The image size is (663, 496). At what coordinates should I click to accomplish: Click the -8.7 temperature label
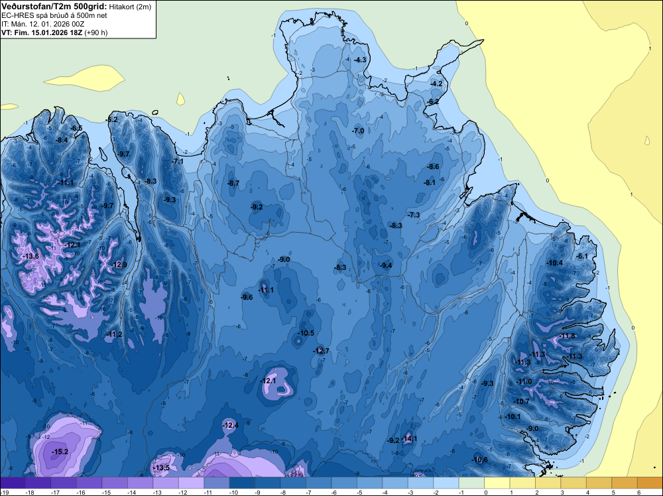[x=233, y=183]
